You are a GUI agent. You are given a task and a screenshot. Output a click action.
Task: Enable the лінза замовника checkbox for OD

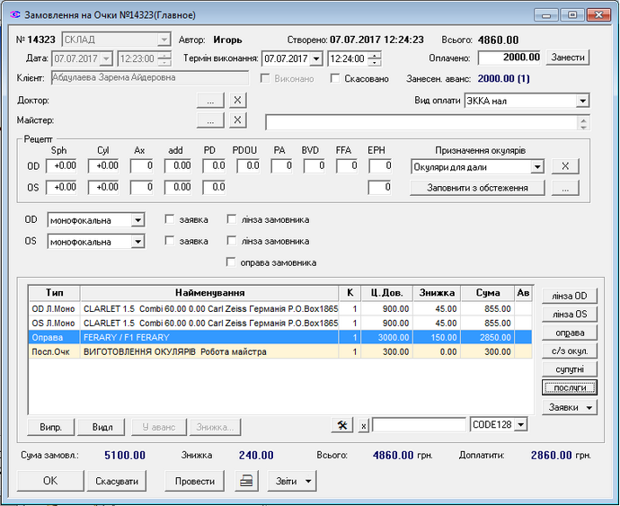pyautogui.click(x=232, y=218)
